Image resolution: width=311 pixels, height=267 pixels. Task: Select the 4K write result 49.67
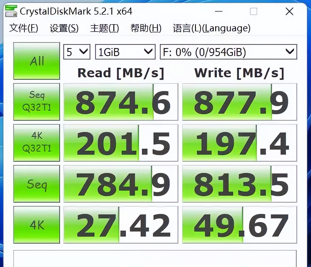(239, 225)
